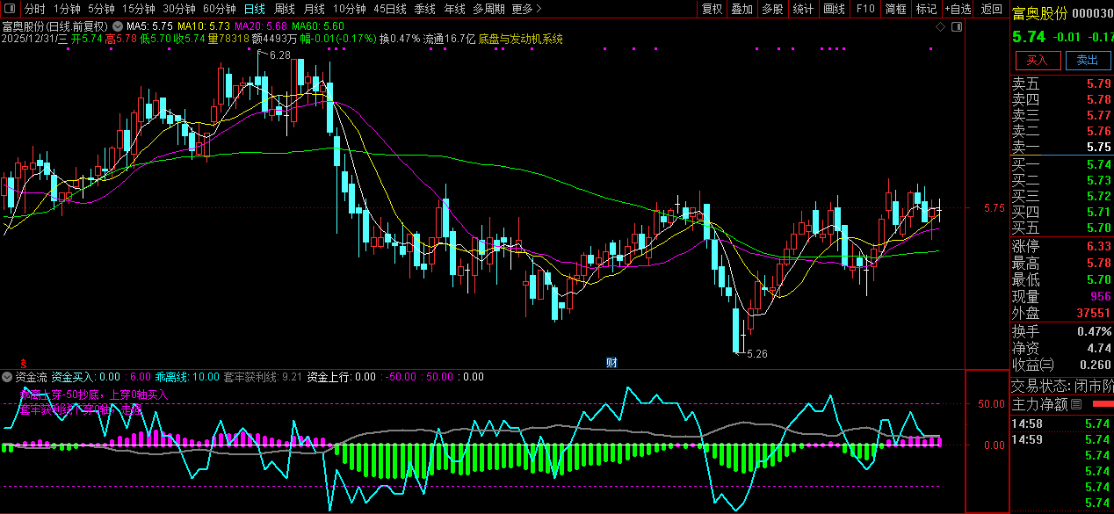1114x514 pixels.
Task: Expand the main chart indicator dropdown arrow
Action: pyautogui.click(x=118, y=27)
